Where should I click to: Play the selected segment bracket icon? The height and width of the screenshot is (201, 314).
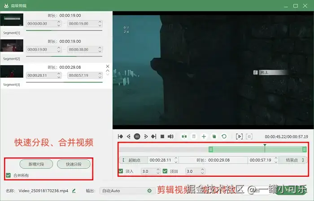click(239, 136)
